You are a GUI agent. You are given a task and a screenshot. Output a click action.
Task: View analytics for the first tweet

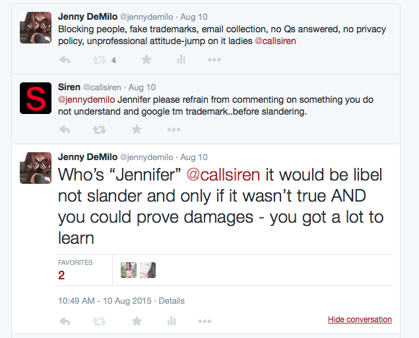tap(181, 59)
